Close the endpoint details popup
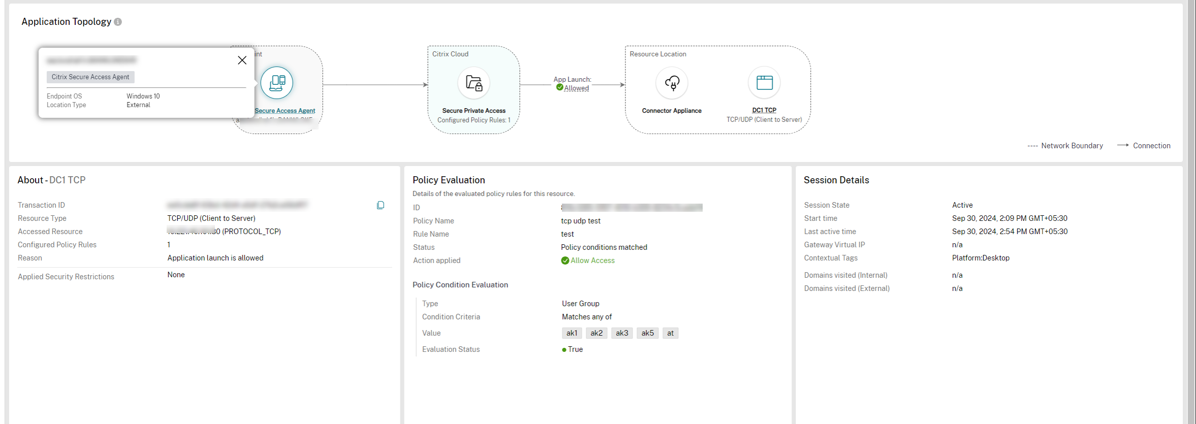 click(242, 60)
